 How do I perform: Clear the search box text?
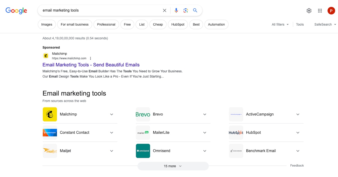pyautogui.click(x=164, y=10)
